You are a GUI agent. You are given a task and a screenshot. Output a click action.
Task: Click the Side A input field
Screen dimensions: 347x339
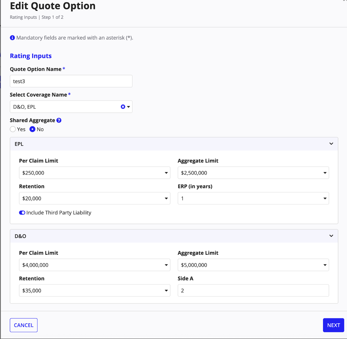tap(253, 290)
